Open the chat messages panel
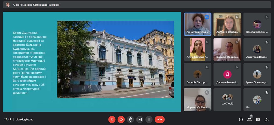Screen dimensions: 274x125 point(258,119)
